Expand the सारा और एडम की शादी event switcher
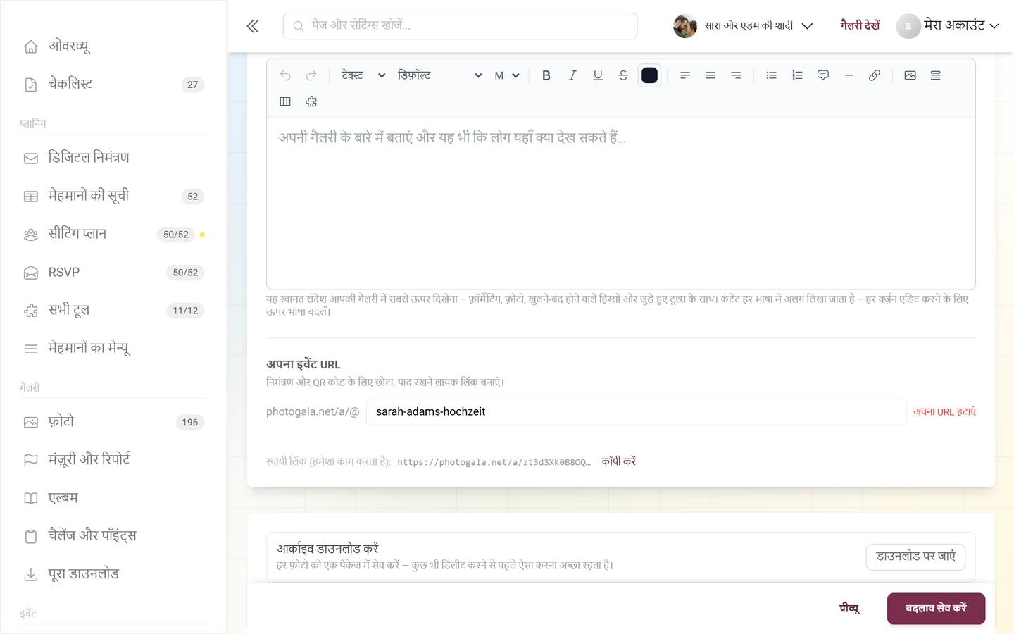The width and height of the screenshot is (1014, 634). [x=743, y=26]
